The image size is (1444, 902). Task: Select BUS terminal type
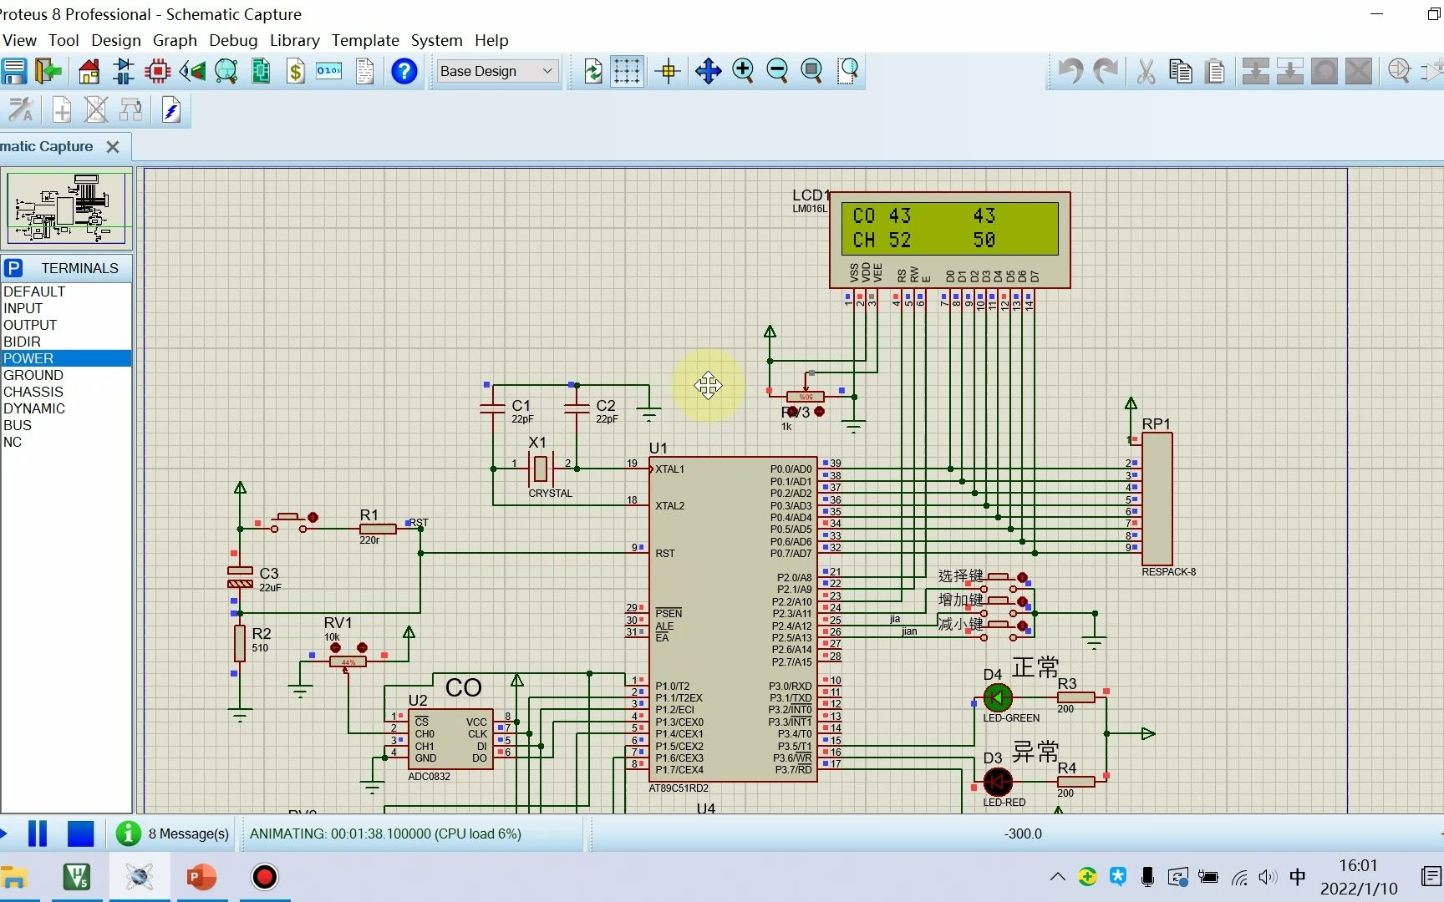coord(66,425)
